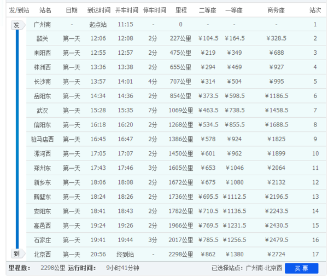Click the 站次 column header
The height and width of the screenshot is (276, 328).
315,10
